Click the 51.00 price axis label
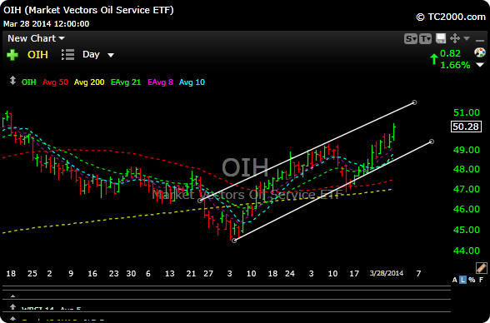Image resolution: width=490 pixels, height=323 pixels. pos(467,112)
